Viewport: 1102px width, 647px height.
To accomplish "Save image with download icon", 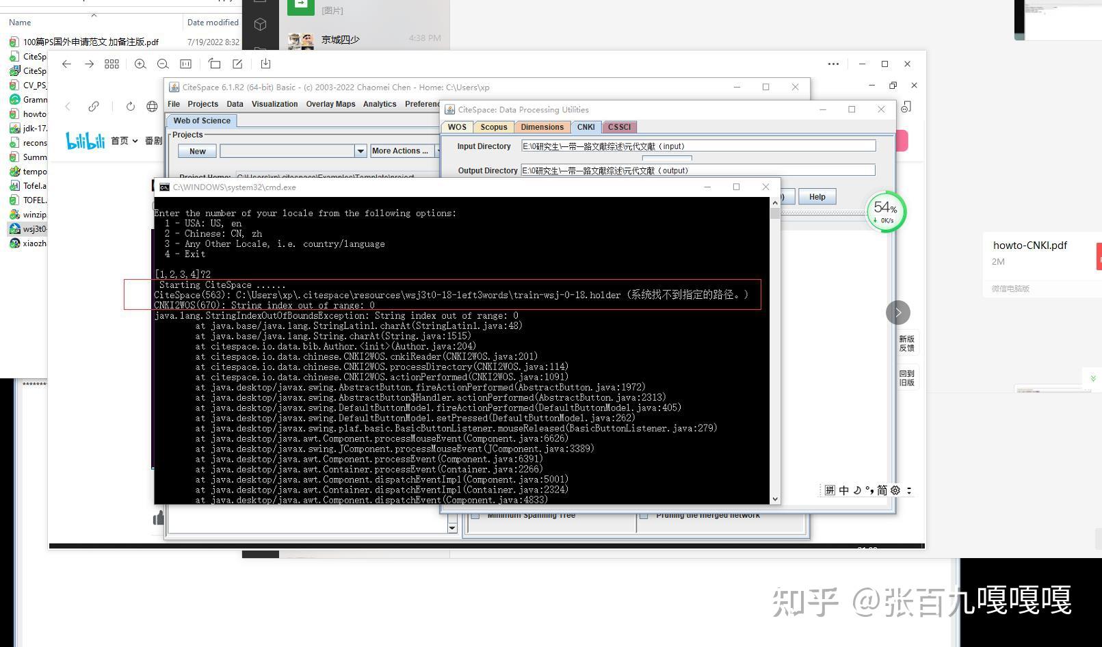I will (x=265, y=64).
